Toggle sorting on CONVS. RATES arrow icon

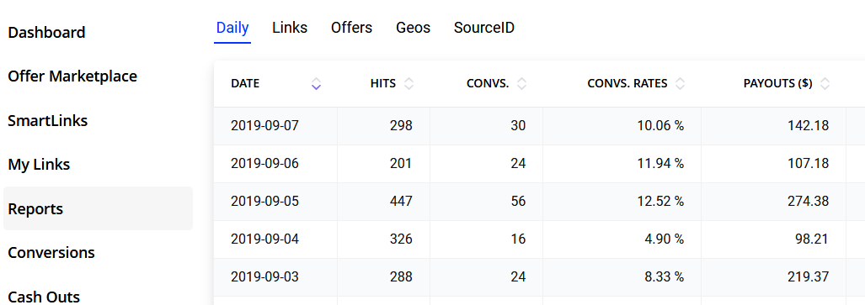click(681, 84)
